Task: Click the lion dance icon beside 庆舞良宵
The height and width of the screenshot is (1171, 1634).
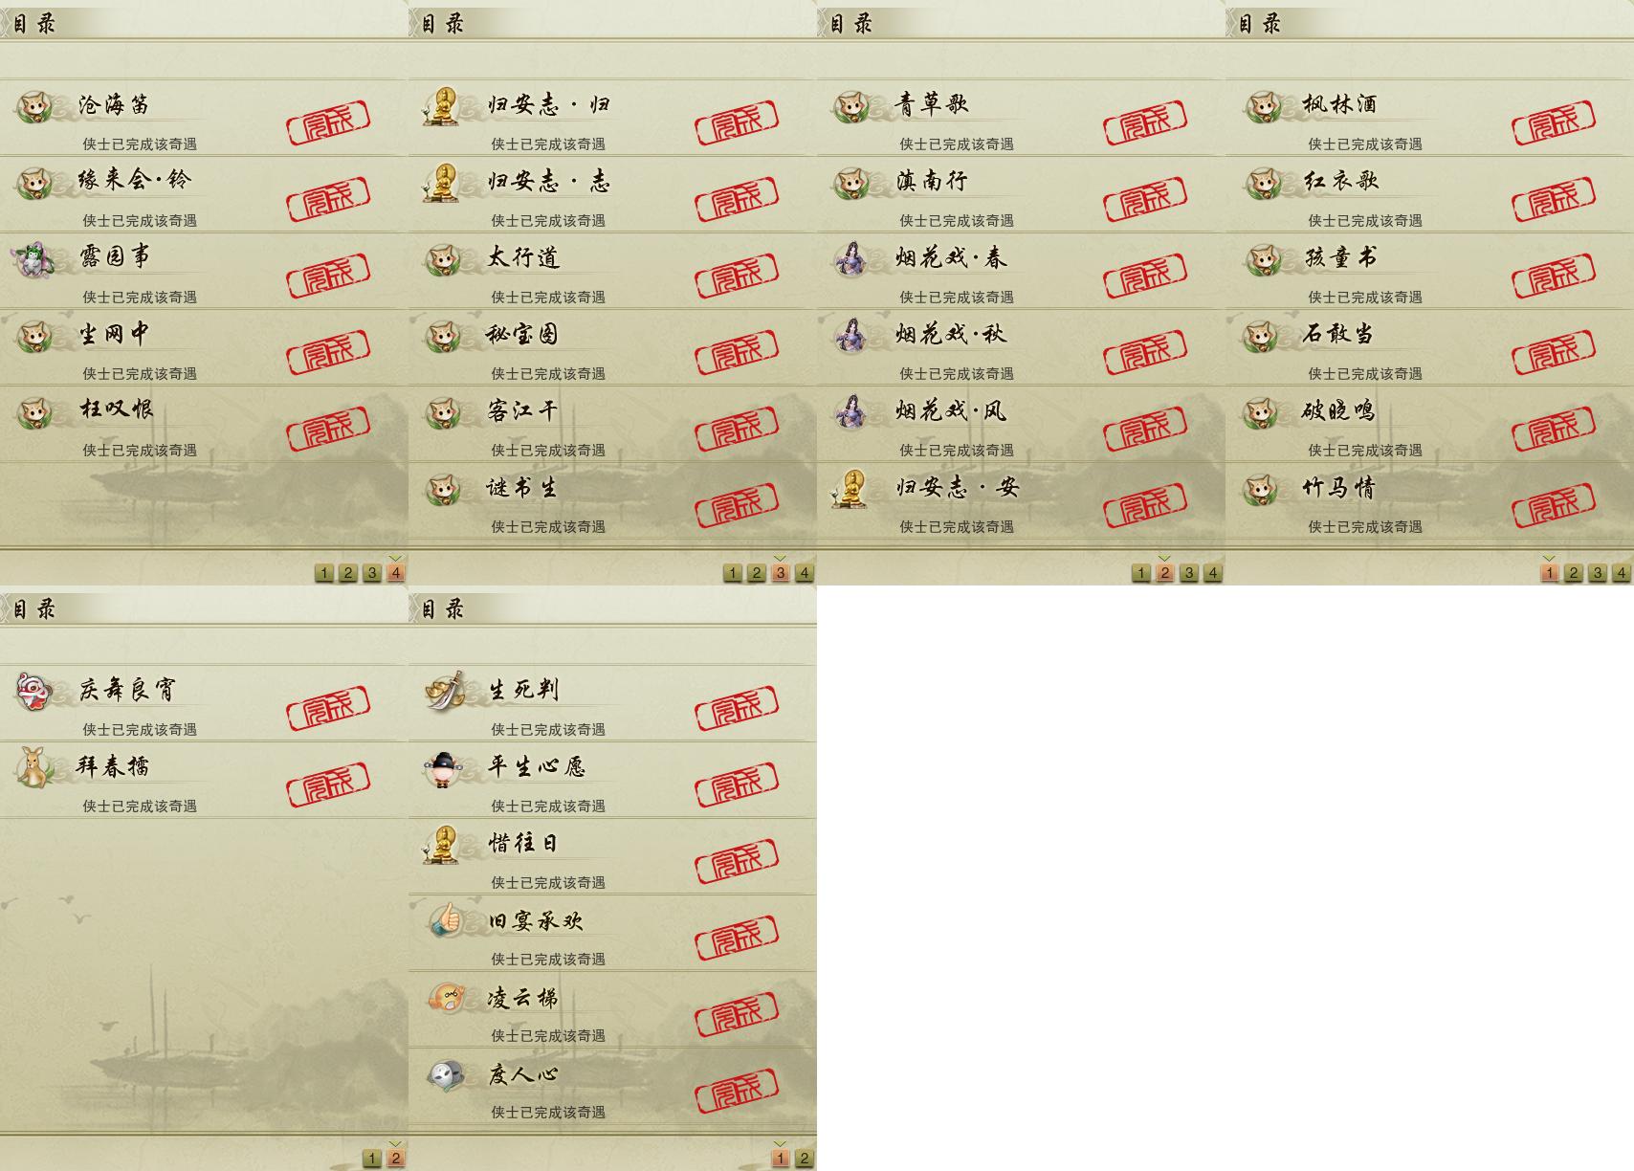Action: (x=33, y=691)
